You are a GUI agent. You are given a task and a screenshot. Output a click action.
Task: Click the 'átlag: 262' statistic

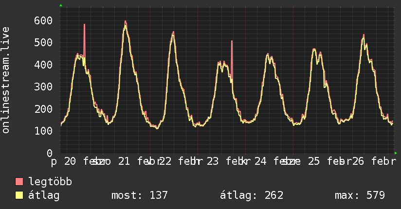252,195
